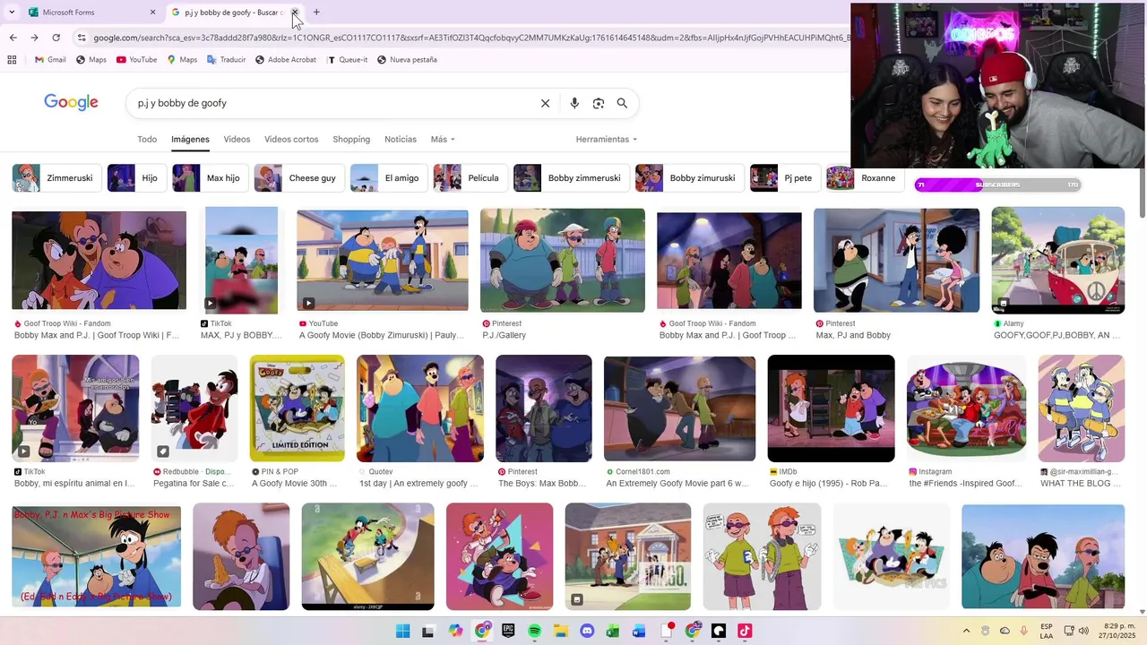The width and height of the screenshot is (1147, 645).
Task: Open the YouTube bookmark
Action: click(136, 60)
